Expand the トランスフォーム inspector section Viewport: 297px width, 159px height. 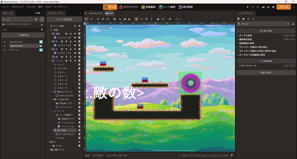pos(266,66)
